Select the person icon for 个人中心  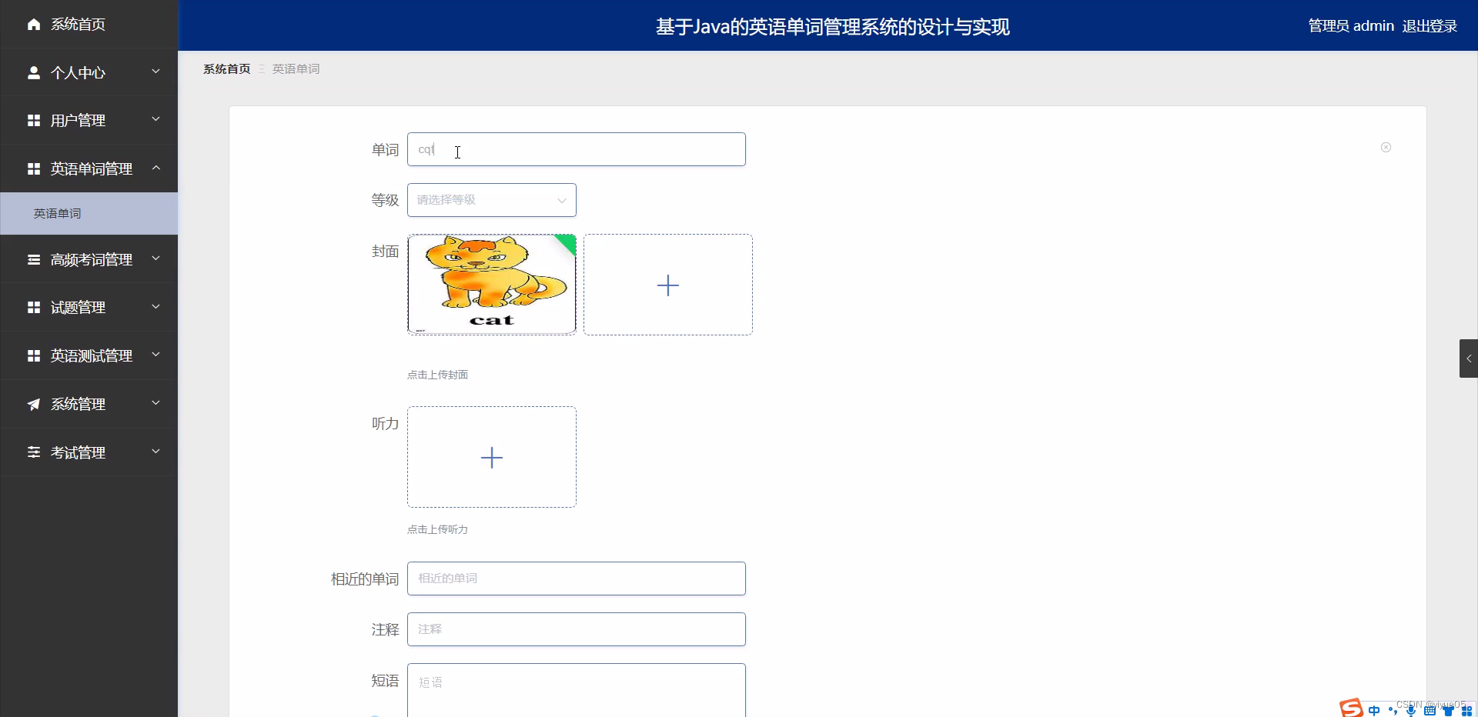click(x=33, y=72)
